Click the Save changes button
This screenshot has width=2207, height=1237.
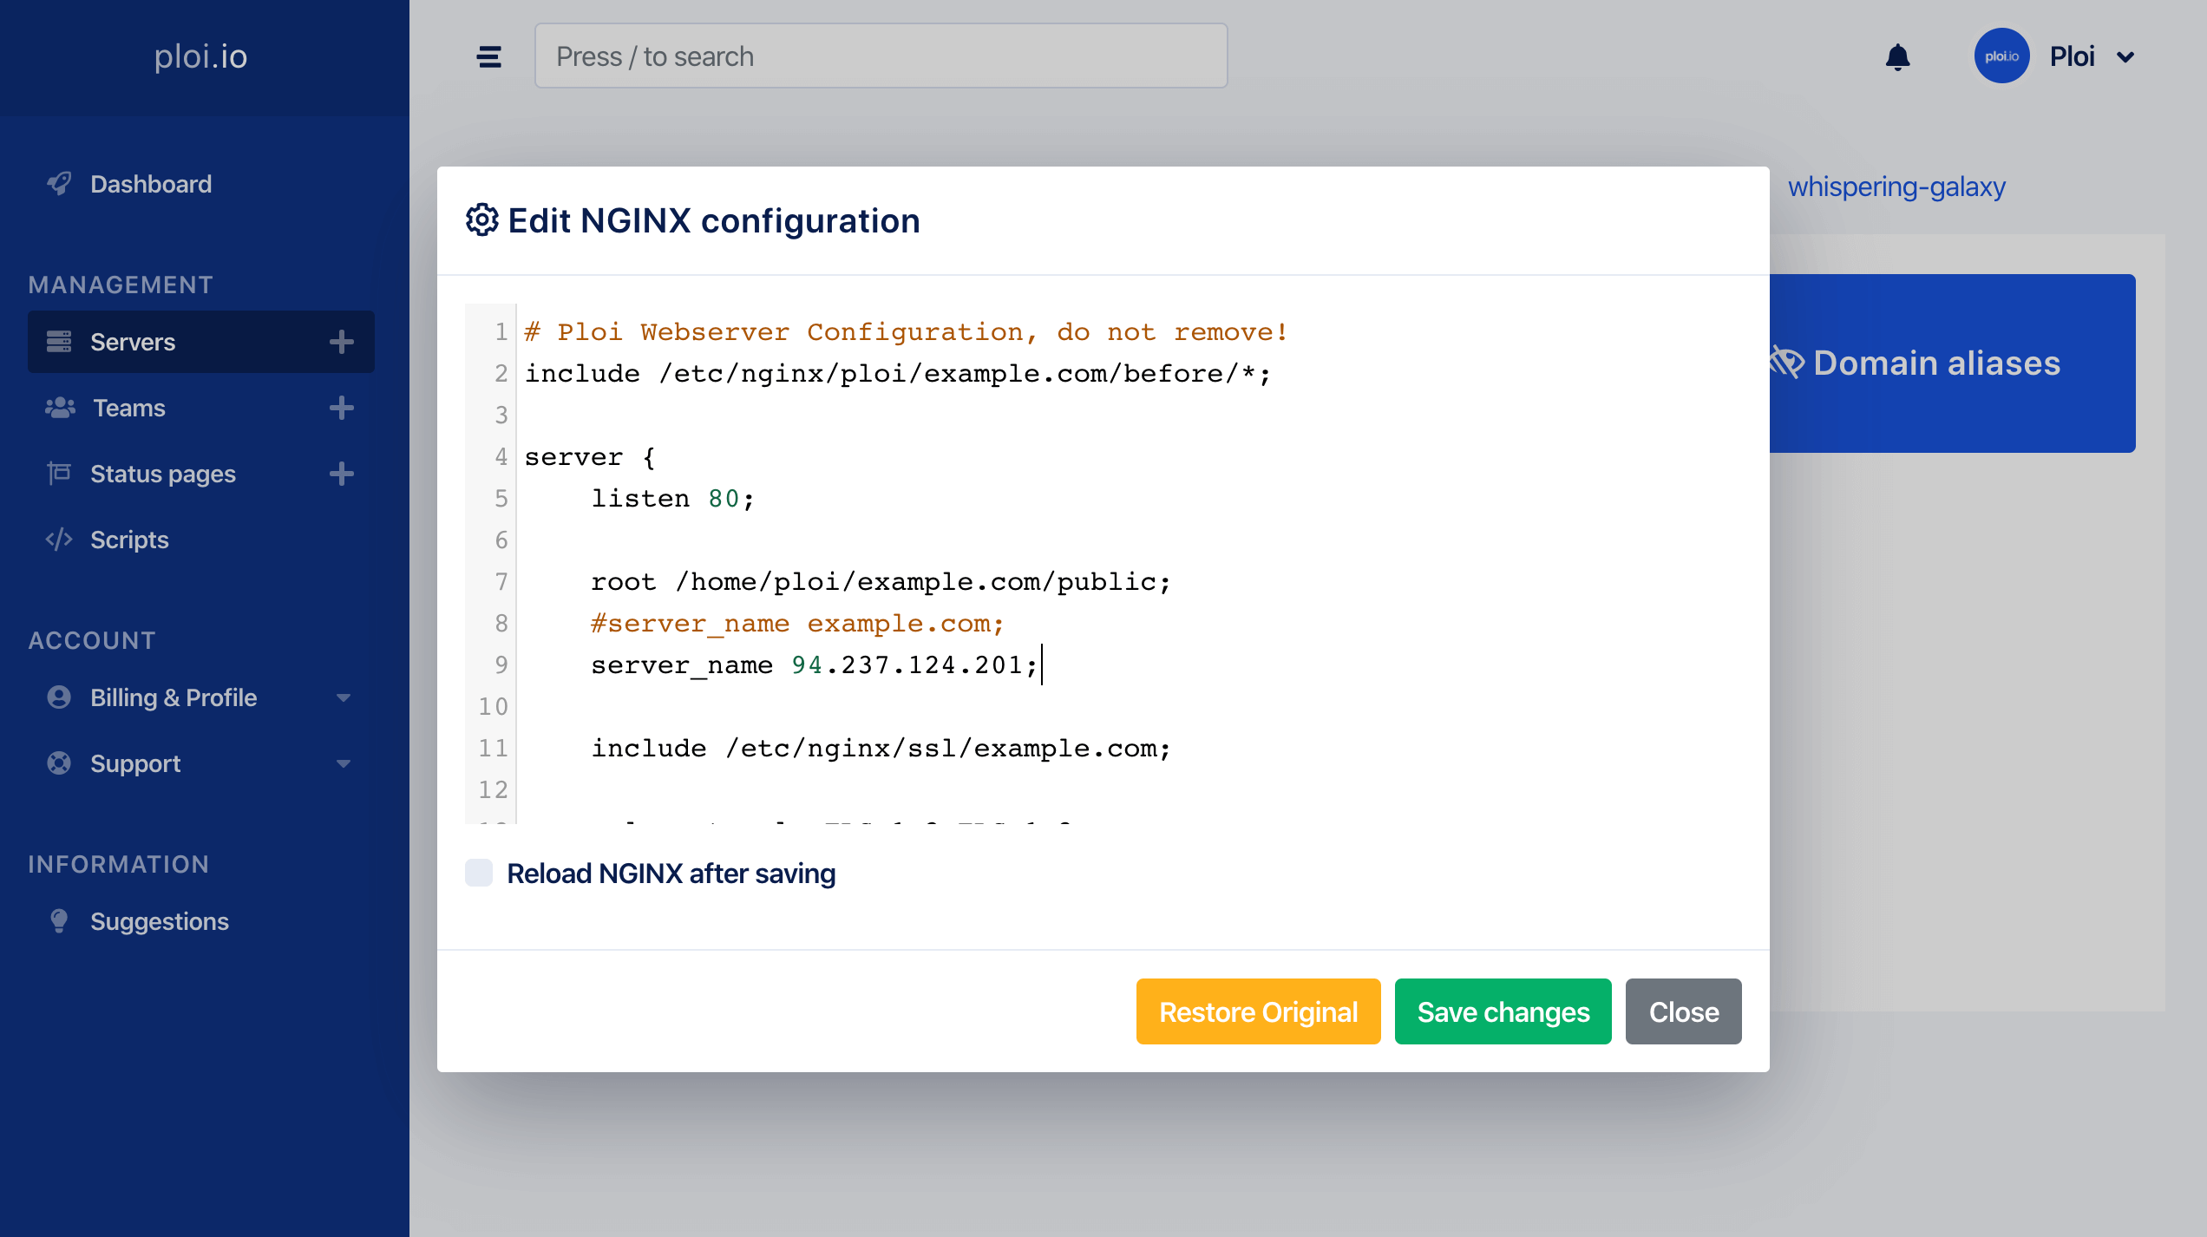coord(1503,1011)
